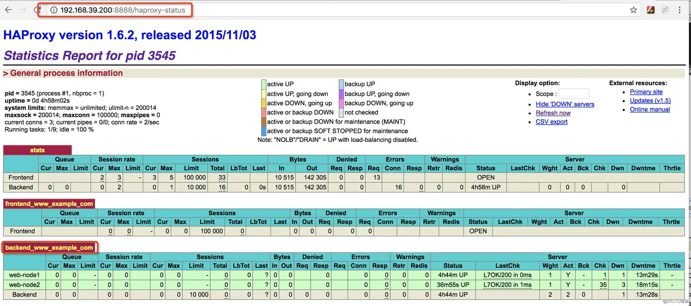Open the Primary site link
Image resolution: width=691 pixels, height=306 pixels.
[x=646, y=92]
